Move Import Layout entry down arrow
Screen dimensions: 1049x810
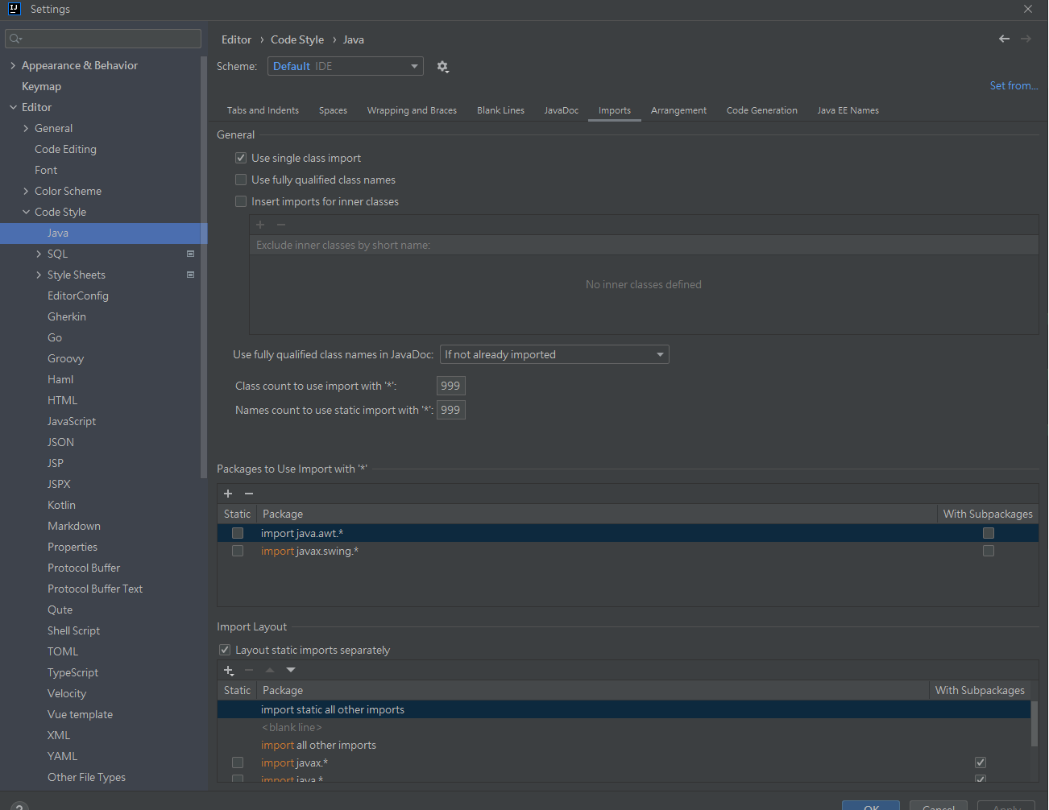291,670
